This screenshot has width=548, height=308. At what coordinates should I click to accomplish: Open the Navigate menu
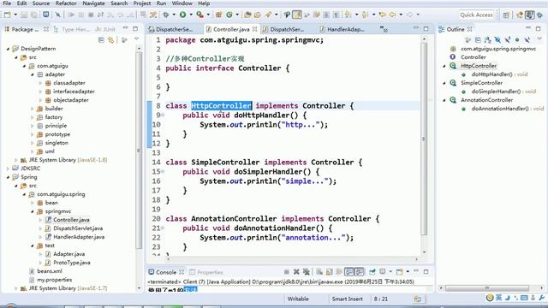[x=93, y=3]
